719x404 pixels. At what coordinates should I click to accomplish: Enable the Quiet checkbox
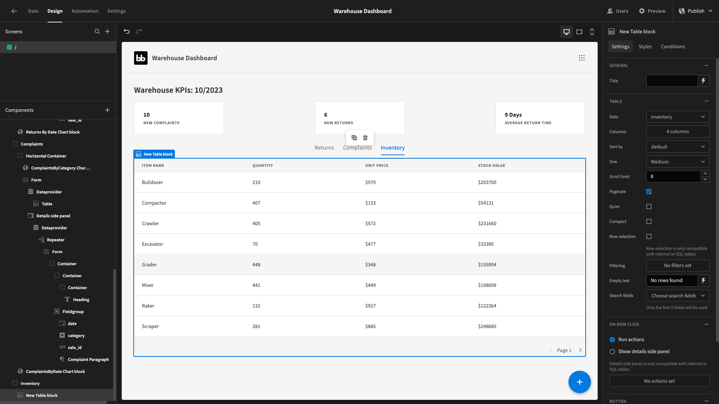click(x=649, y=206)
